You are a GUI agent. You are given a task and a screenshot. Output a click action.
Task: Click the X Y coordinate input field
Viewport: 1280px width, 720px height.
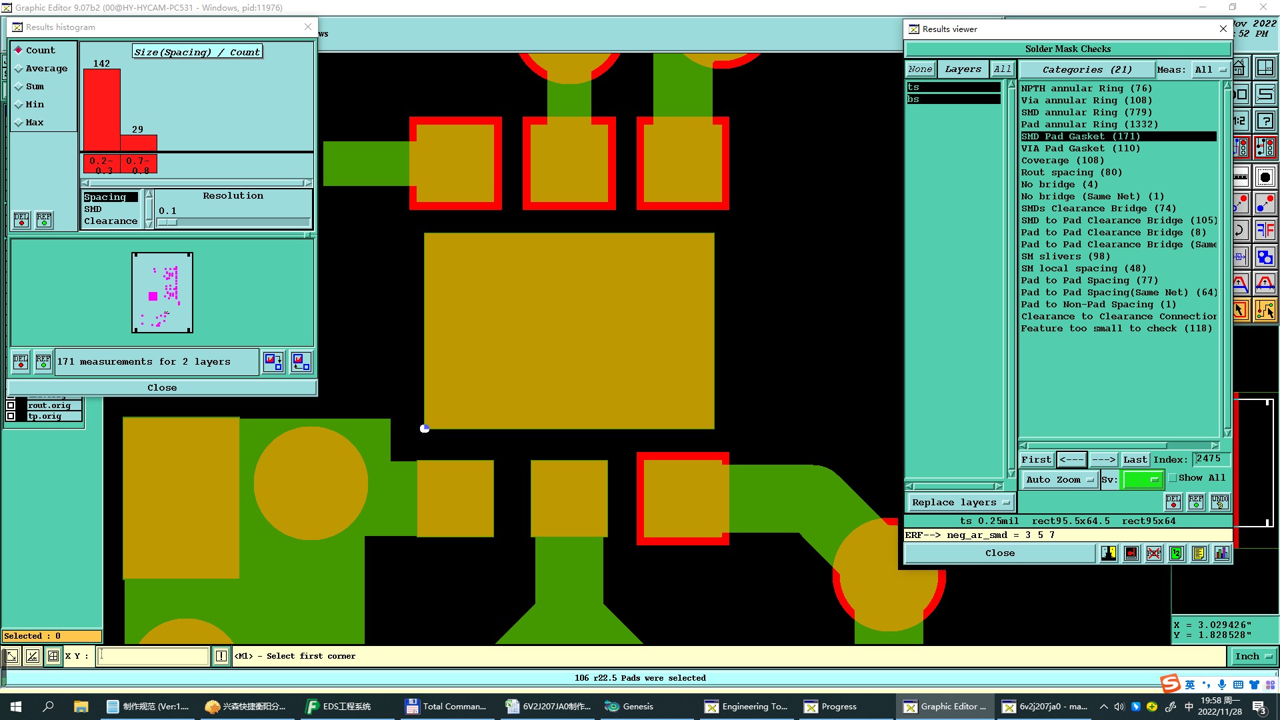pyautogui.click(x=153, y=656)
